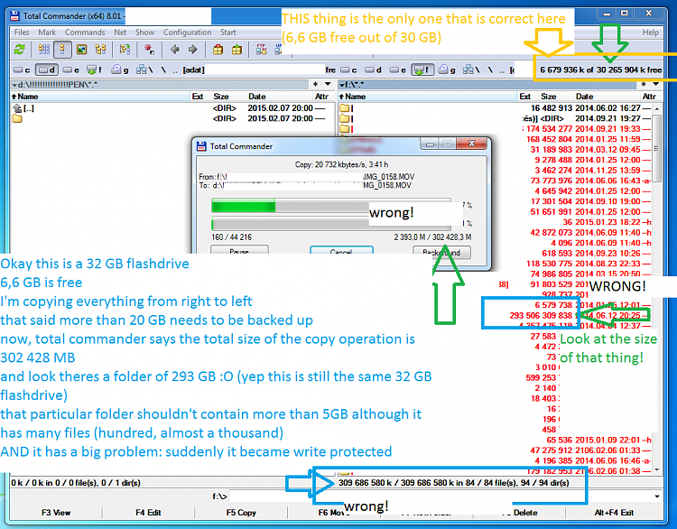Screen dimensions: 677x529
Task: Open the Commands menu
Action: [x=85, y=32]
